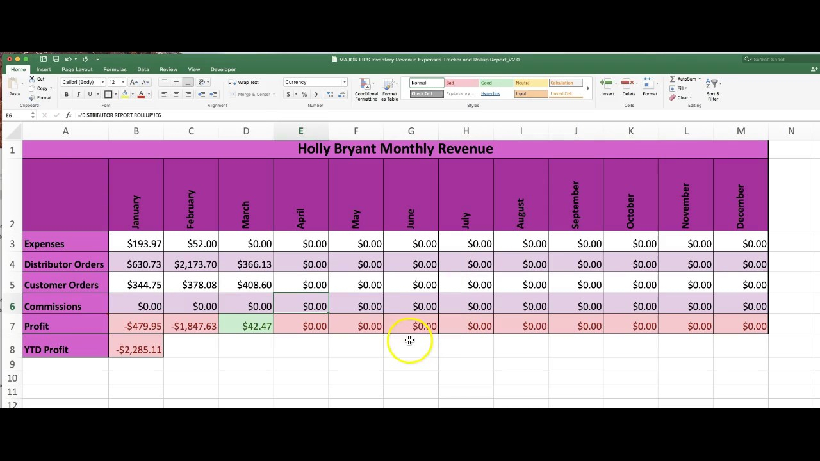This screenshot has width=820, height=461.
Task: Click the Paste clipboard icon
Action: tap(13, 85)
